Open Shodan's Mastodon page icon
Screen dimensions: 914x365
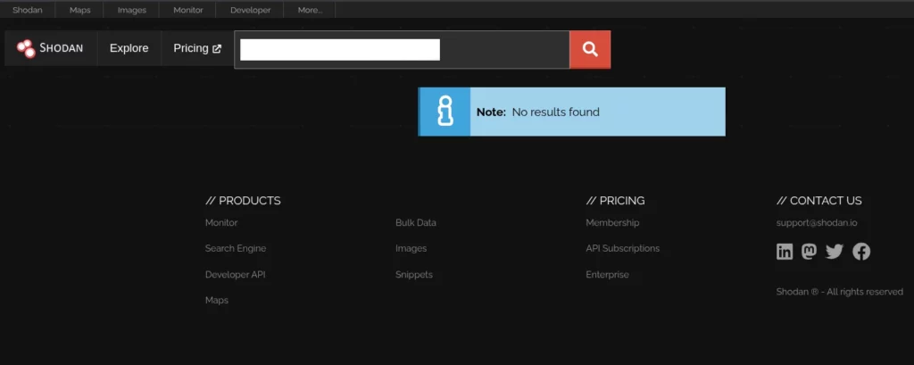coord(809,252)
